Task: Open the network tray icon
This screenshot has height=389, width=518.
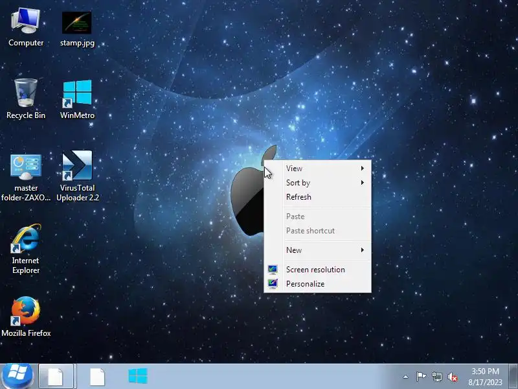Action: (437, 377)
